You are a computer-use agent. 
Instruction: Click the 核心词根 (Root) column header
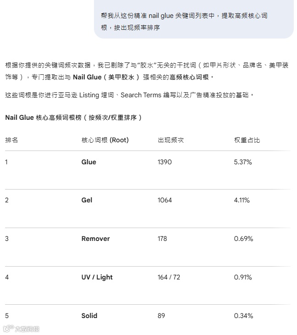tap(105, 140)
